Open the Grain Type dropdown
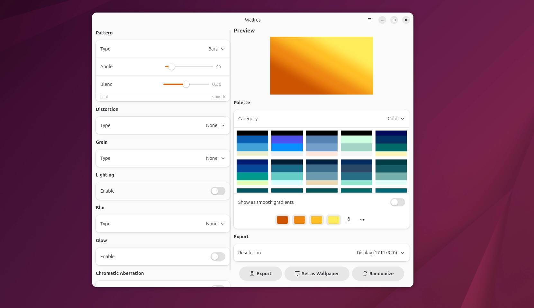 pos(215,158)
